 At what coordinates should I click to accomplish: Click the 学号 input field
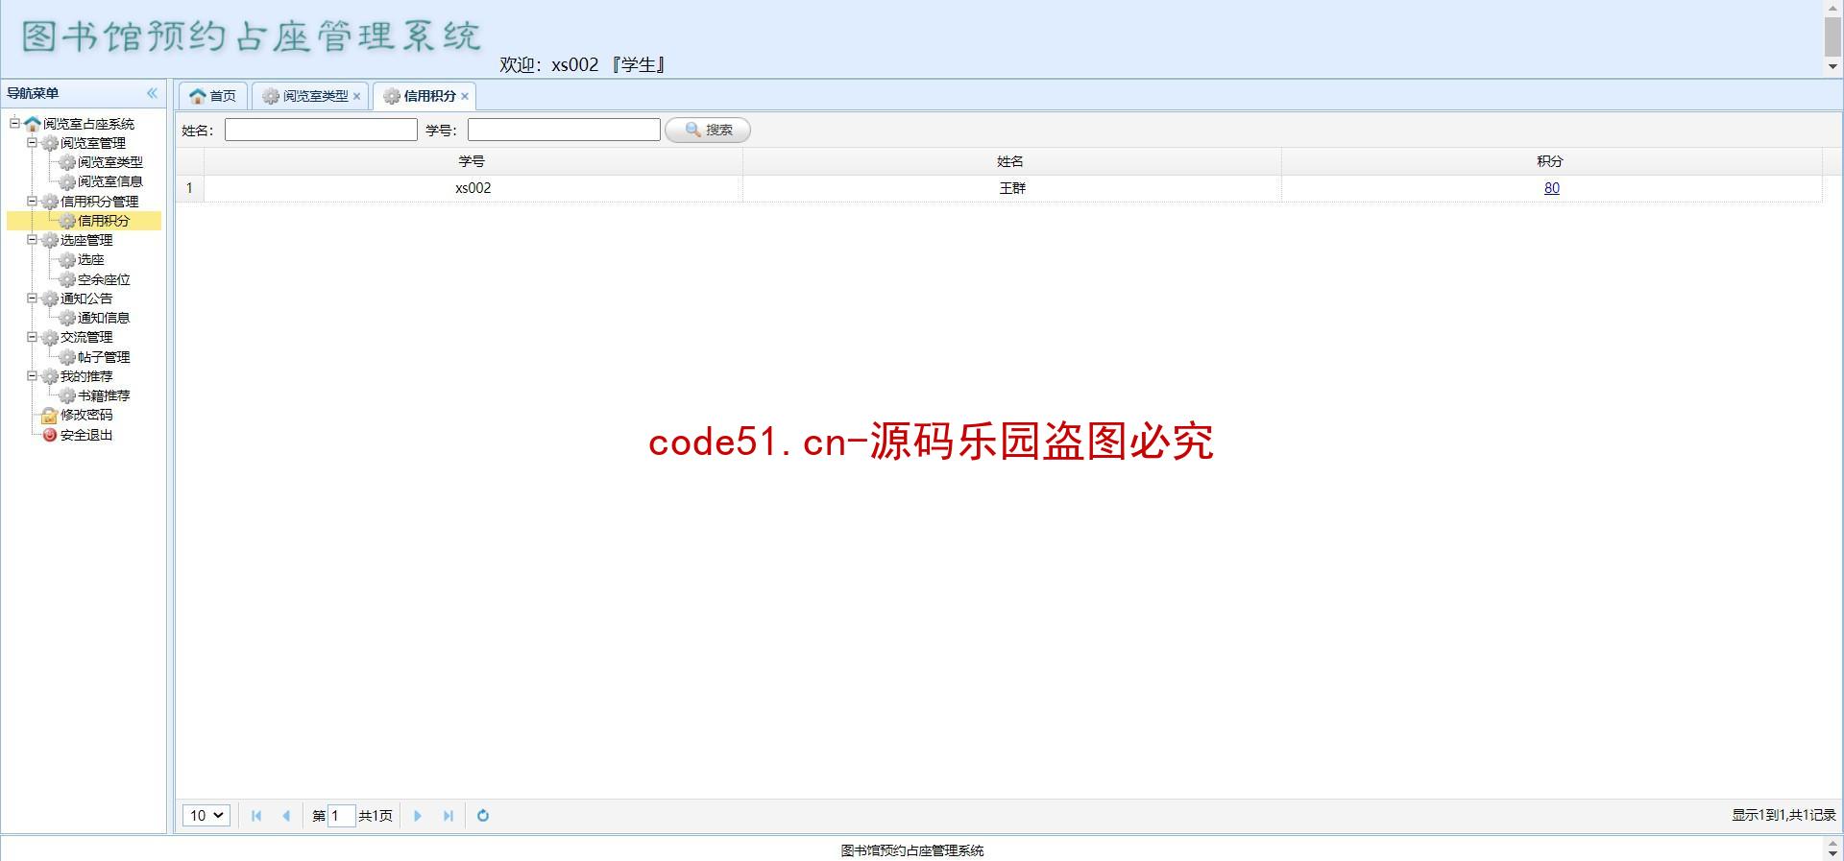(x=564, y=130)
